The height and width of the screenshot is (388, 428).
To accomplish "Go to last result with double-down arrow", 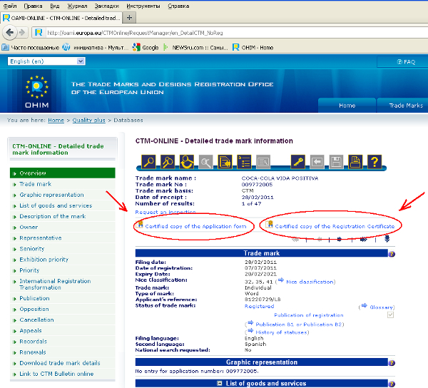I will tap(387, 239).
